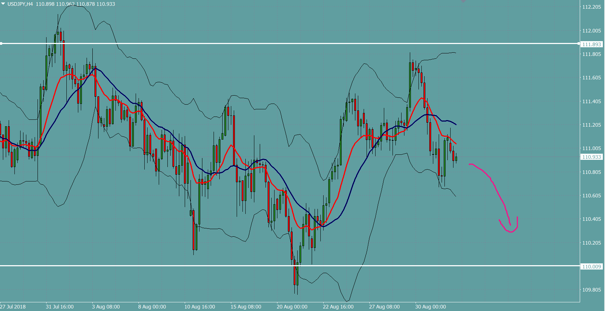Click the 20 Aug 00:00 time label
Viewport: 605px width, 311px height.
pyautogui.click(x=292, y=307)
